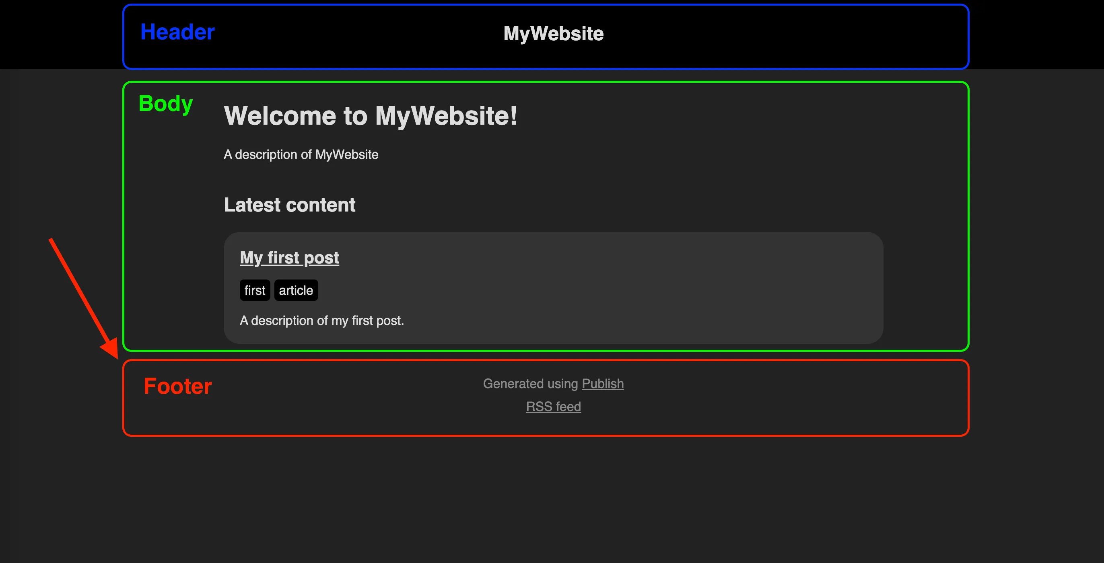Select the "first" tag on the post
Screen dimensions: 1104x563
click(x=255, y=290)
